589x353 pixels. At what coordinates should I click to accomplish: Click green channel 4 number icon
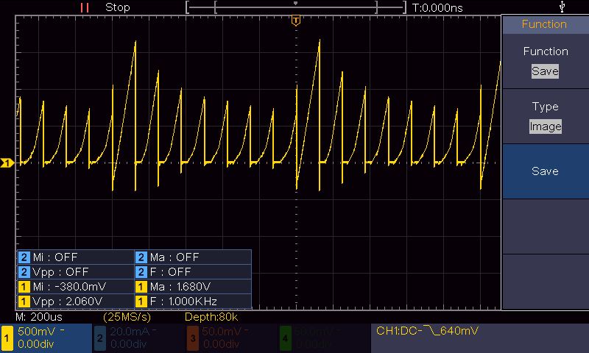click(x=286, y=338)
